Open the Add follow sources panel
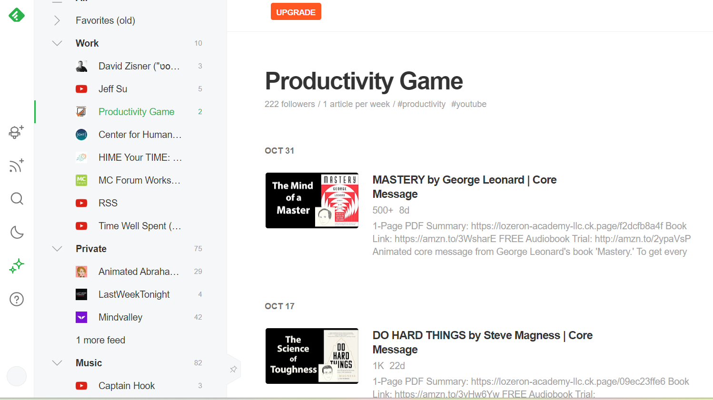 (17, 133)
